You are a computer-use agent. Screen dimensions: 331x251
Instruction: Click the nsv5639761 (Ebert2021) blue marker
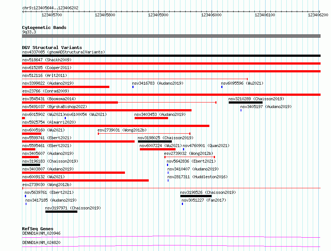coord(26,196)
